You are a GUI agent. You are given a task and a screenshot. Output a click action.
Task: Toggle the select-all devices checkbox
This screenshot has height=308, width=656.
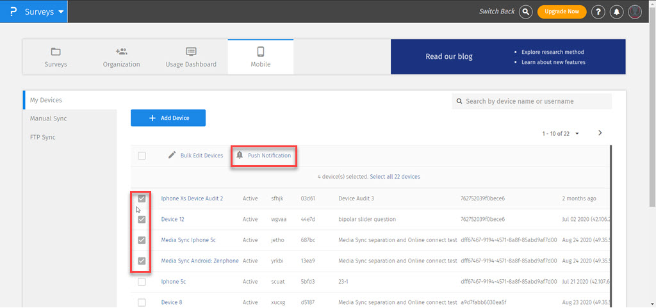tap(142, 156)
